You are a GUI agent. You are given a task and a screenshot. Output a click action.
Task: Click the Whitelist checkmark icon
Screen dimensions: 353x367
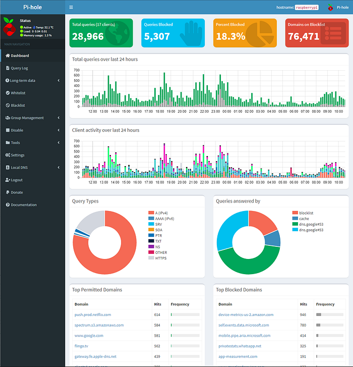(x=8, y=93)
